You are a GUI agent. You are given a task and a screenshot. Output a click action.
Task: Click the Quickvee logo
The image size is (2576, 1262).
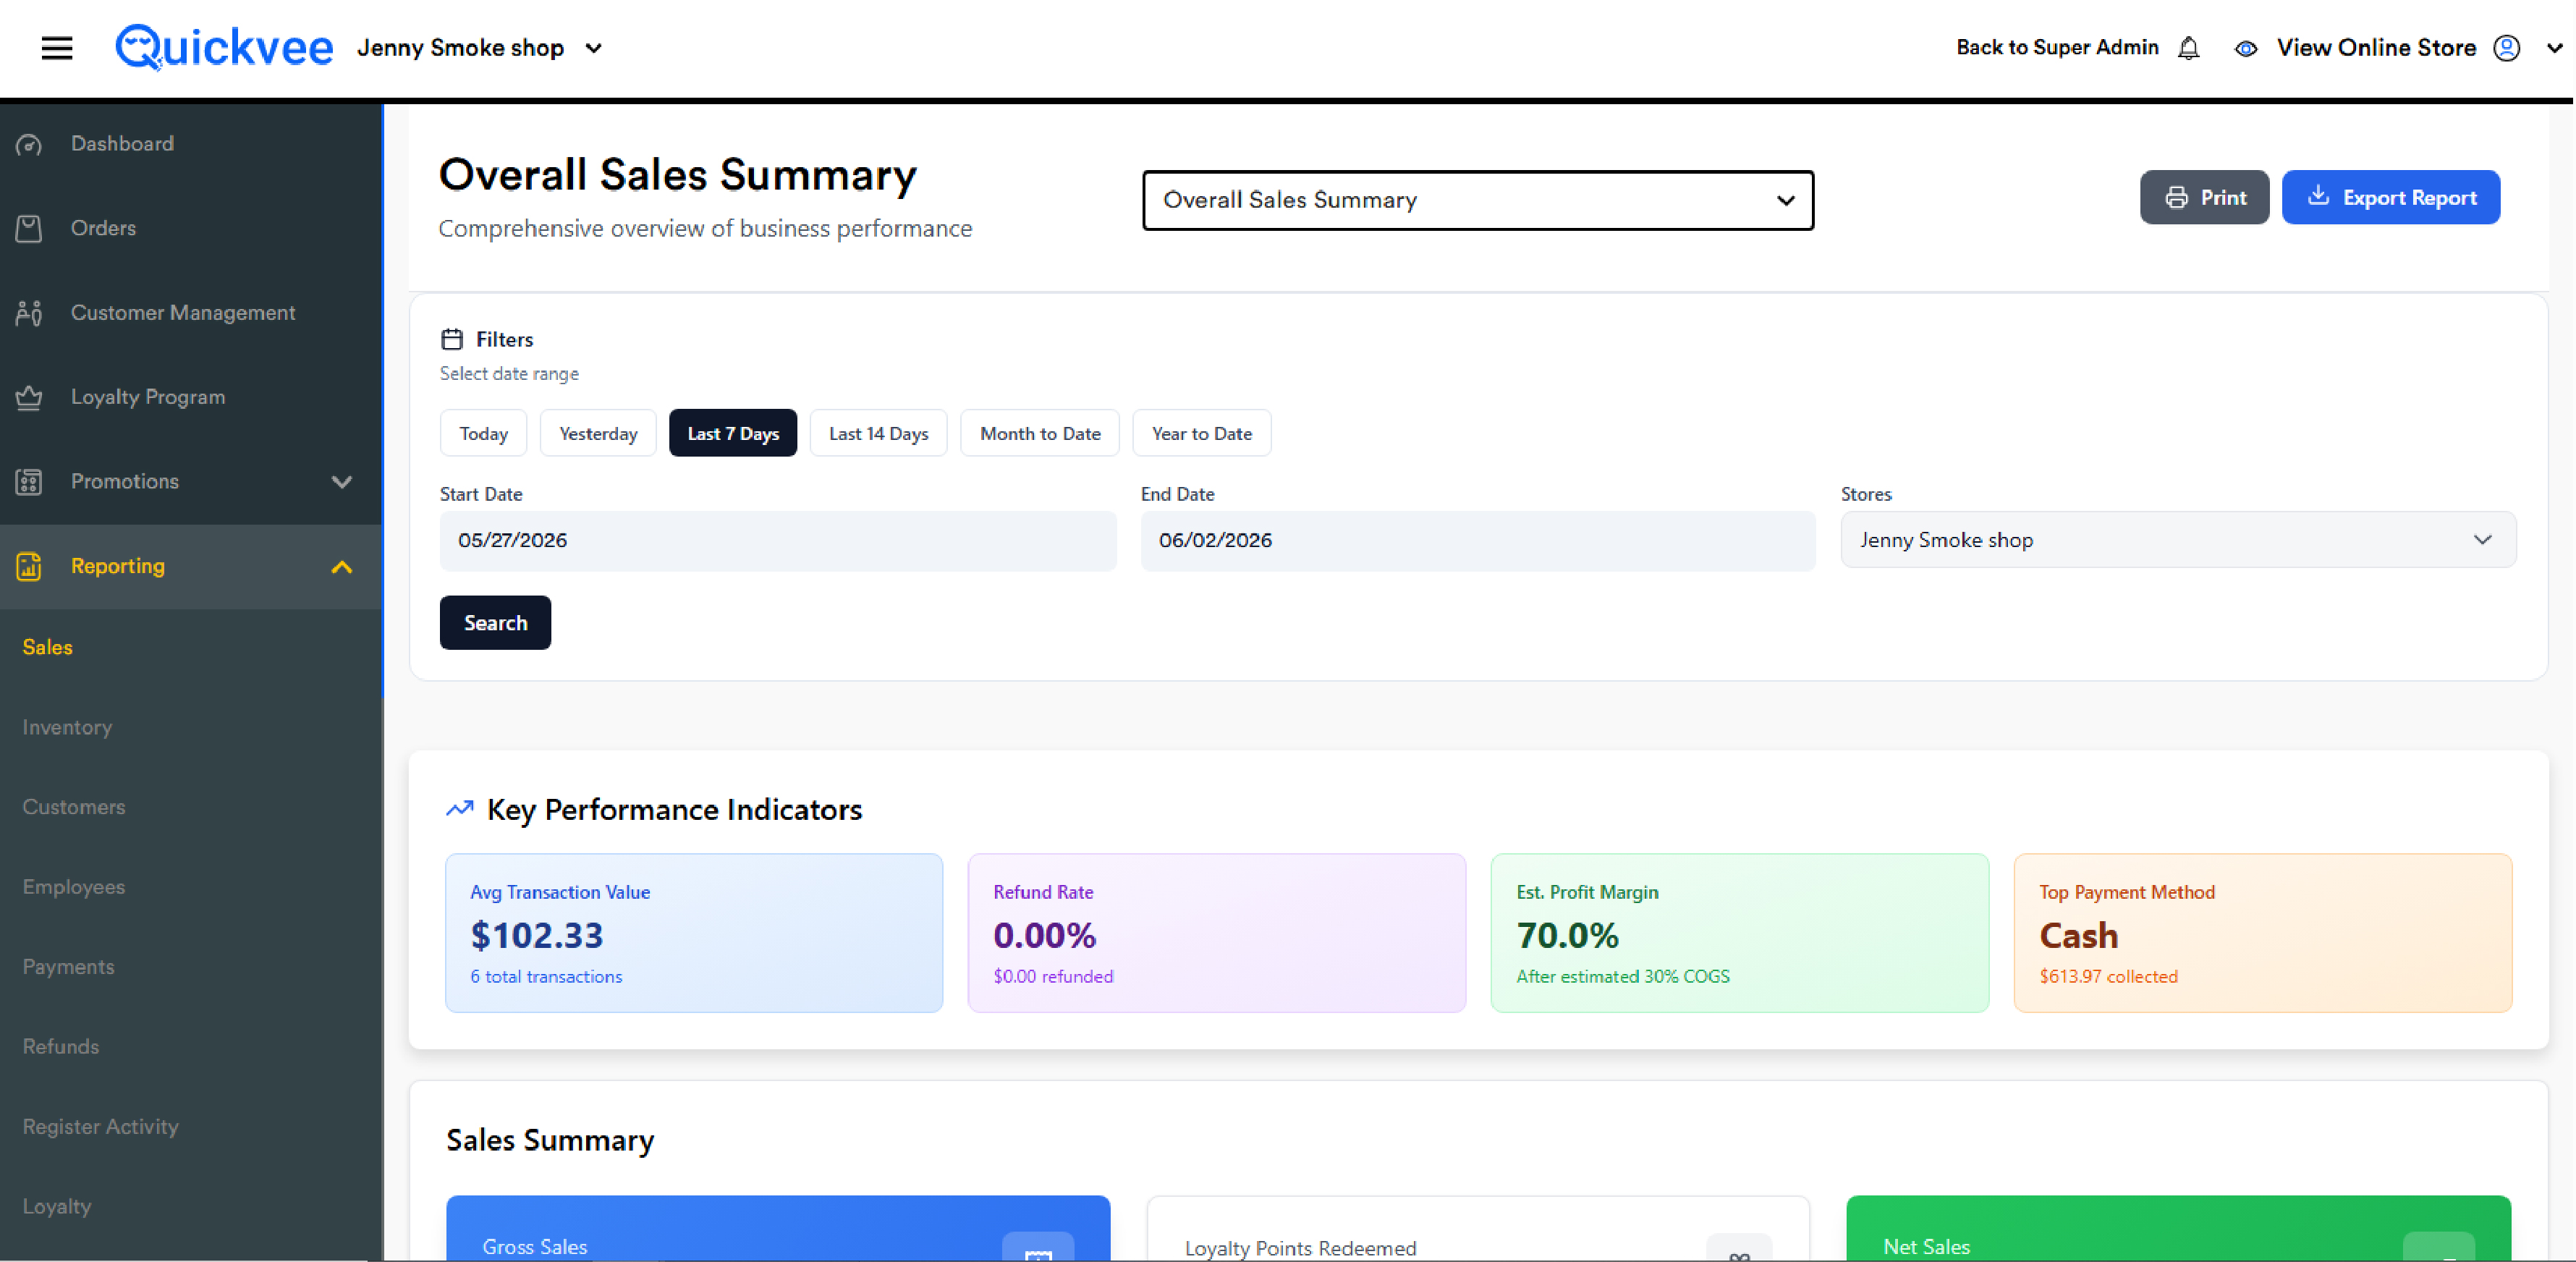(x=224, y=47)
